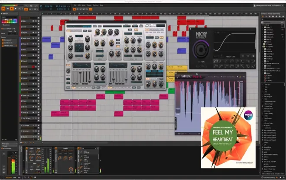Select FabFilter Pro-L in the inspector device list
Image resolution: width=286 pixels, height=180 pixels.
tap(10, 46)
